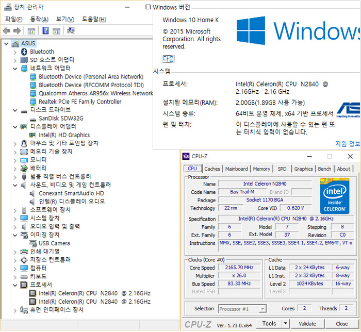Select 인텔(R) 디스플레이 오디오 device
This screenshot has height=332, width=361.
pos(72,202)
